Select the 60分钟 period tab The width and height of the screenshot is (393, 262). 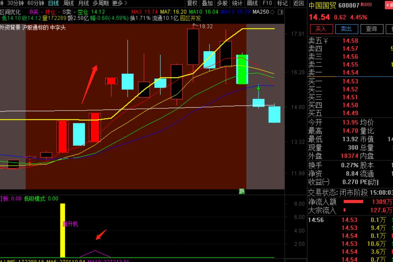point(36,3)
